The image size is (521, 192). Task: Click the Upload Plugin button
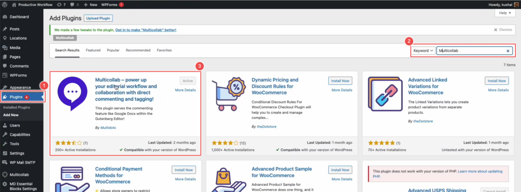(x=98, y=18)
